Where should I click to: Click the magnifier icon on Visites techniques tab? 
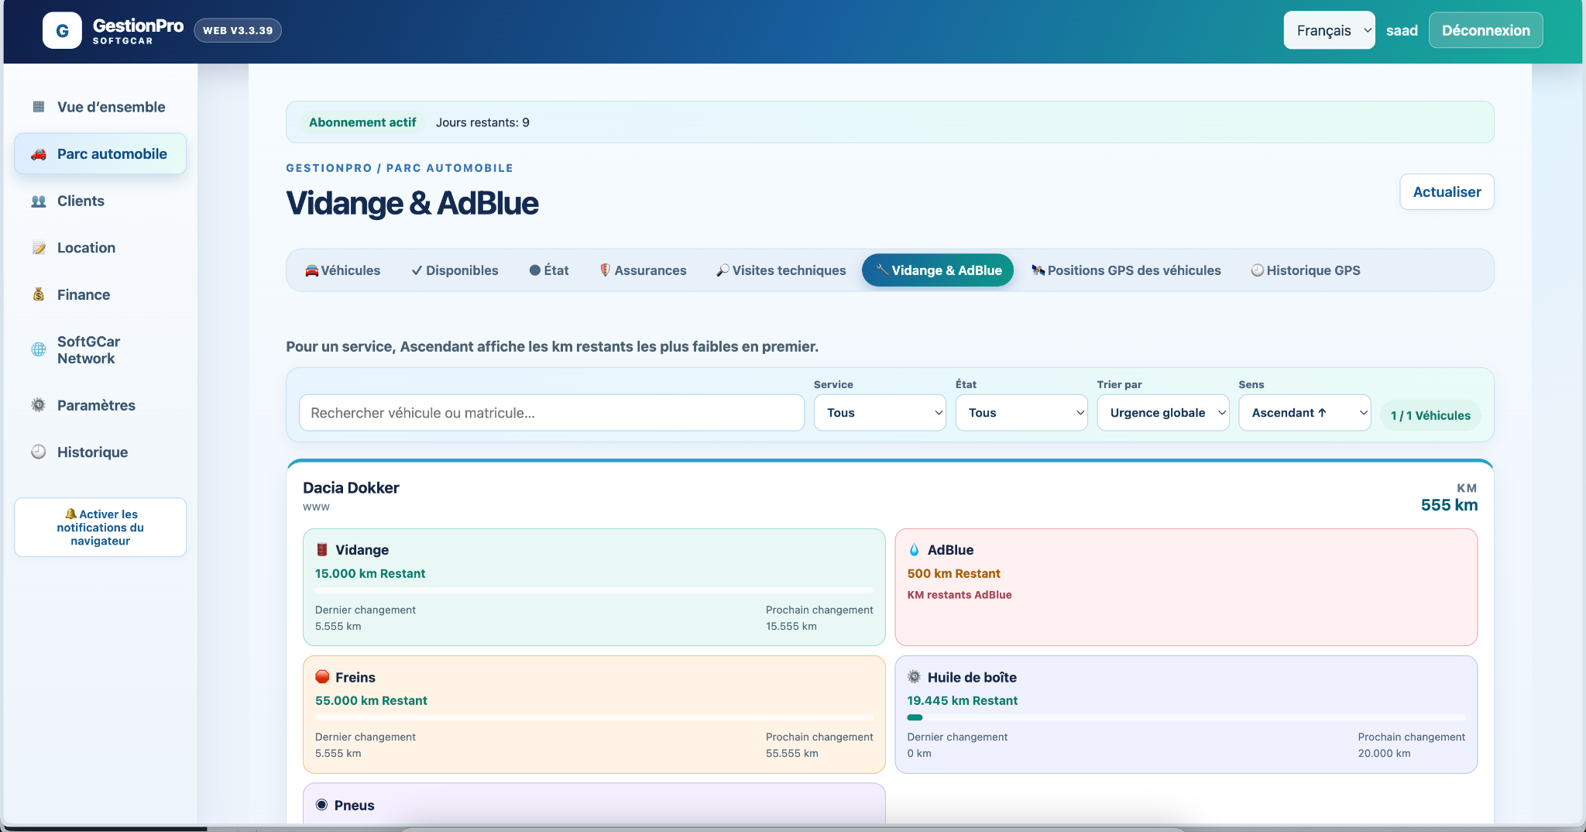pos(723,270)
